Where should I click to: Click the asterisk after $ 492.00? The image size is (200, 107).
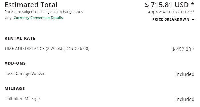click(x=193, y=49)
